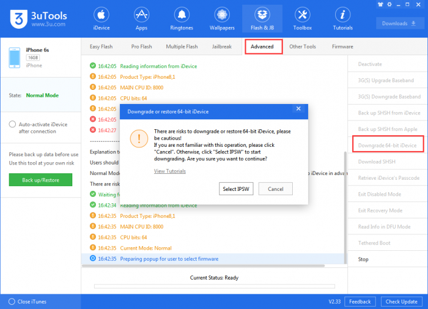The height and width of the screenshot is (309, 428).
Task: Choose Deactivate in the side list
Action: [387, 64]
